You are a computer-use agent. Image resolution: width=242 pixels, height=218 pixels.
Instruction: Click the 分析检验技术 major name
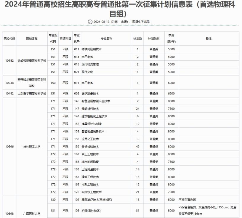point(90,147)
